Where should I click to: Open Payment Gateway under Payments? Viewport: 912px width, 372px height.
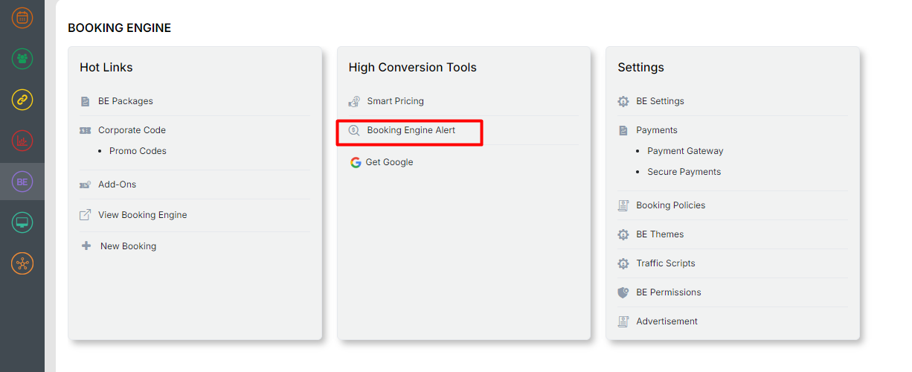[x=684, y=151]
